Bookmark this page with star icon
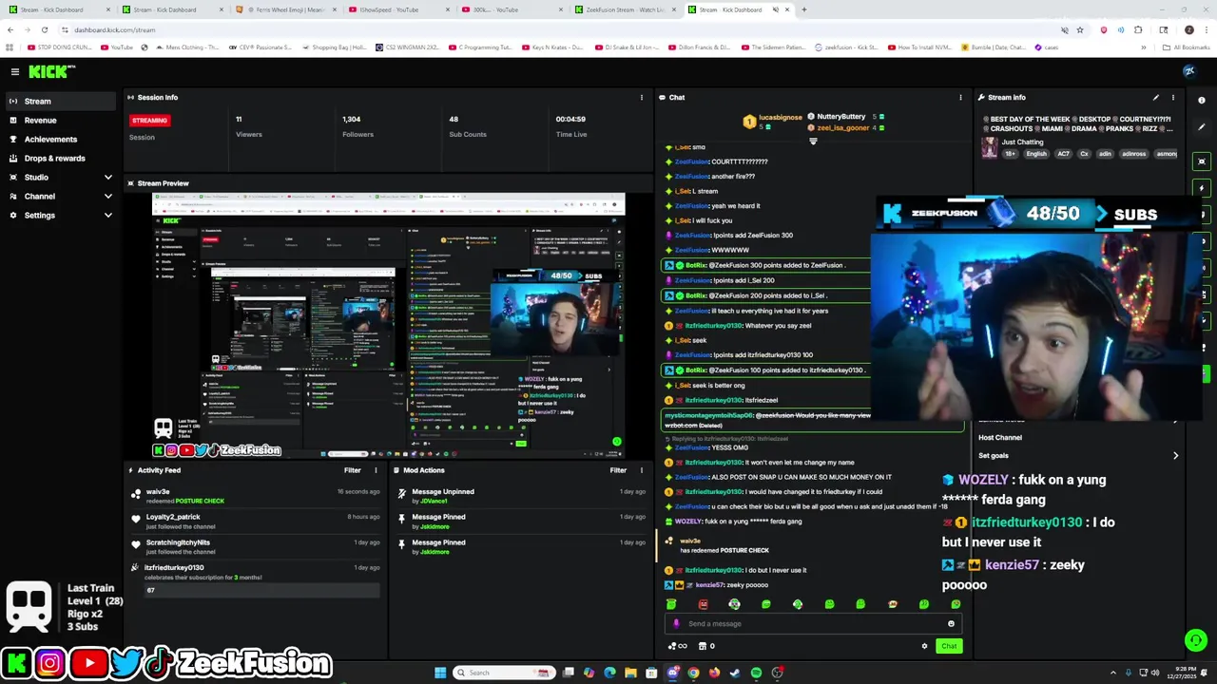Viewport: 1217px width, 684px height. click(x=1079, y=29)
